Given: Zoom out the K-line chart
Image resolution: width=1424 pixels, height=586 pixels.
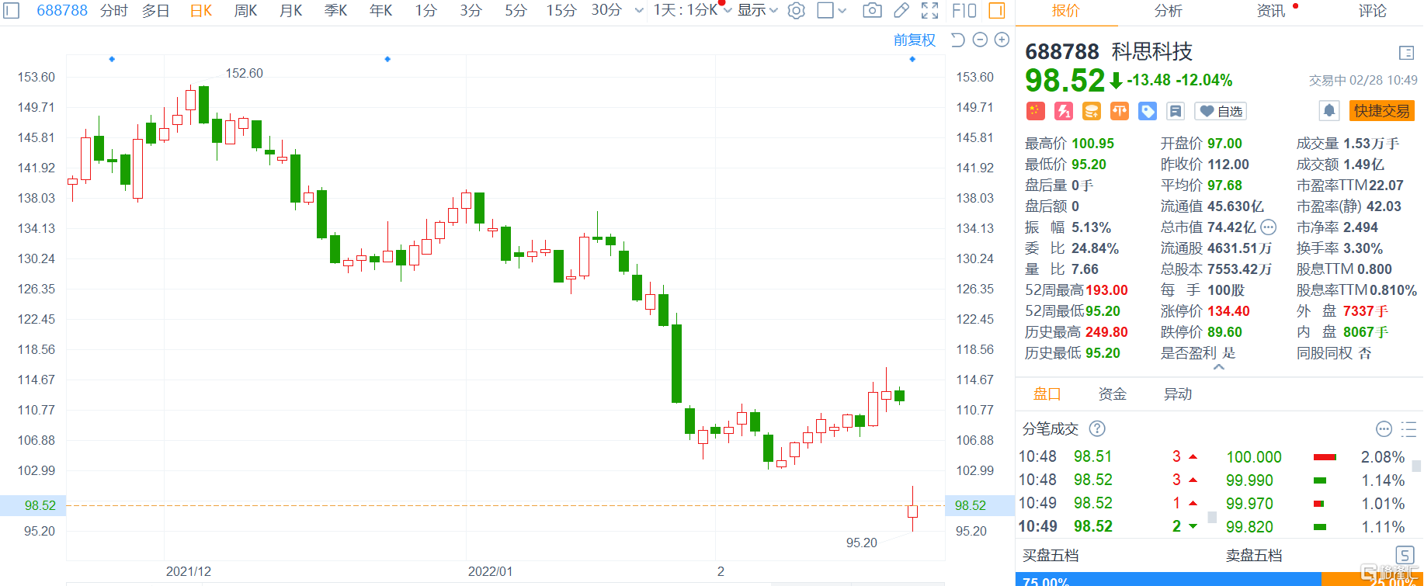Looking at the screenshot, I should pos(980,40).
